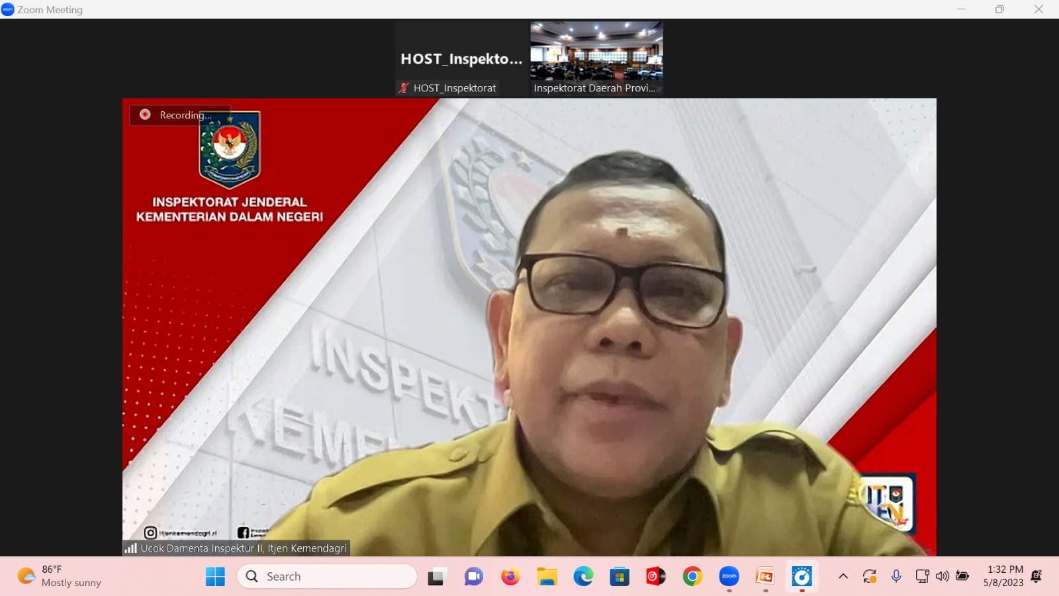Show hidden system tray icons
1059x596 pixels.
coord(843,576)
